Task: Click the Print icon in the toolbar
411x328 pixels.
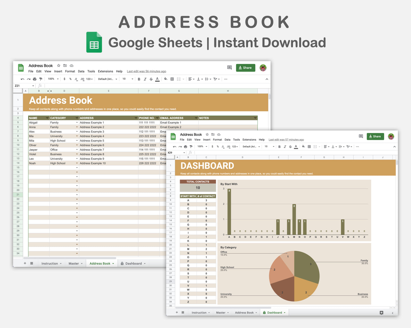Action: pyautogui.click(x=34, y=79)
